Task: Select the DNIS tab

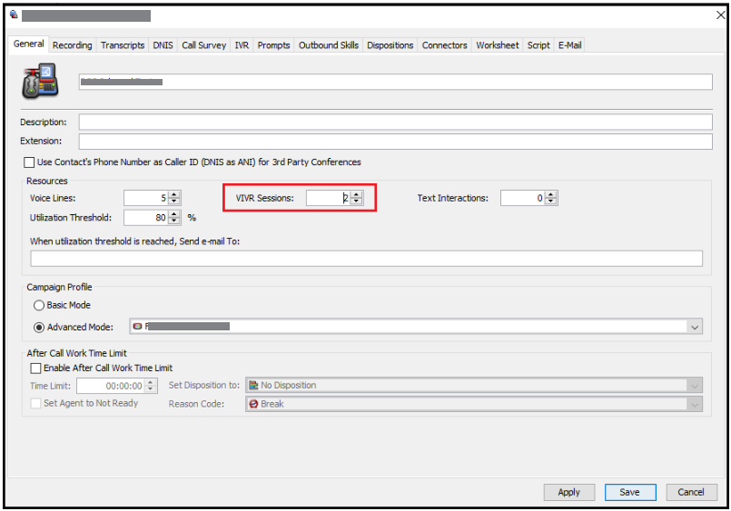Action: 163,45
